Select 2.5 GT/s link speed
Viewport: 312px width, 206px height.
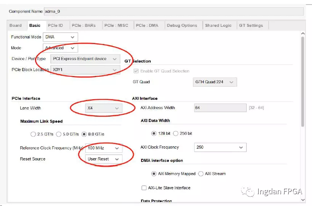[x=33, y=134]
